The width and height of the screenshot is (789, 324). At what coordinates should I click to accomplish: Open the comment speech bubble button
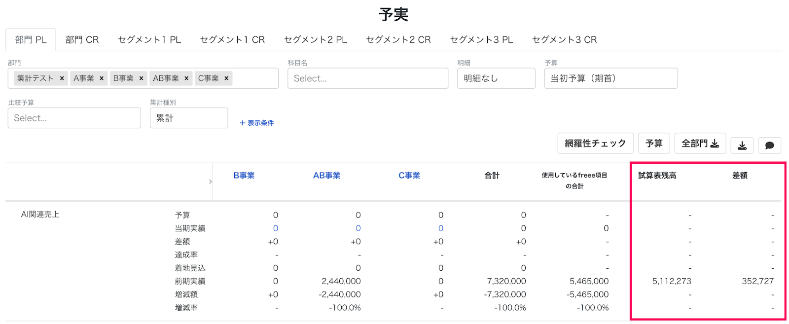(x=769, y=145)
